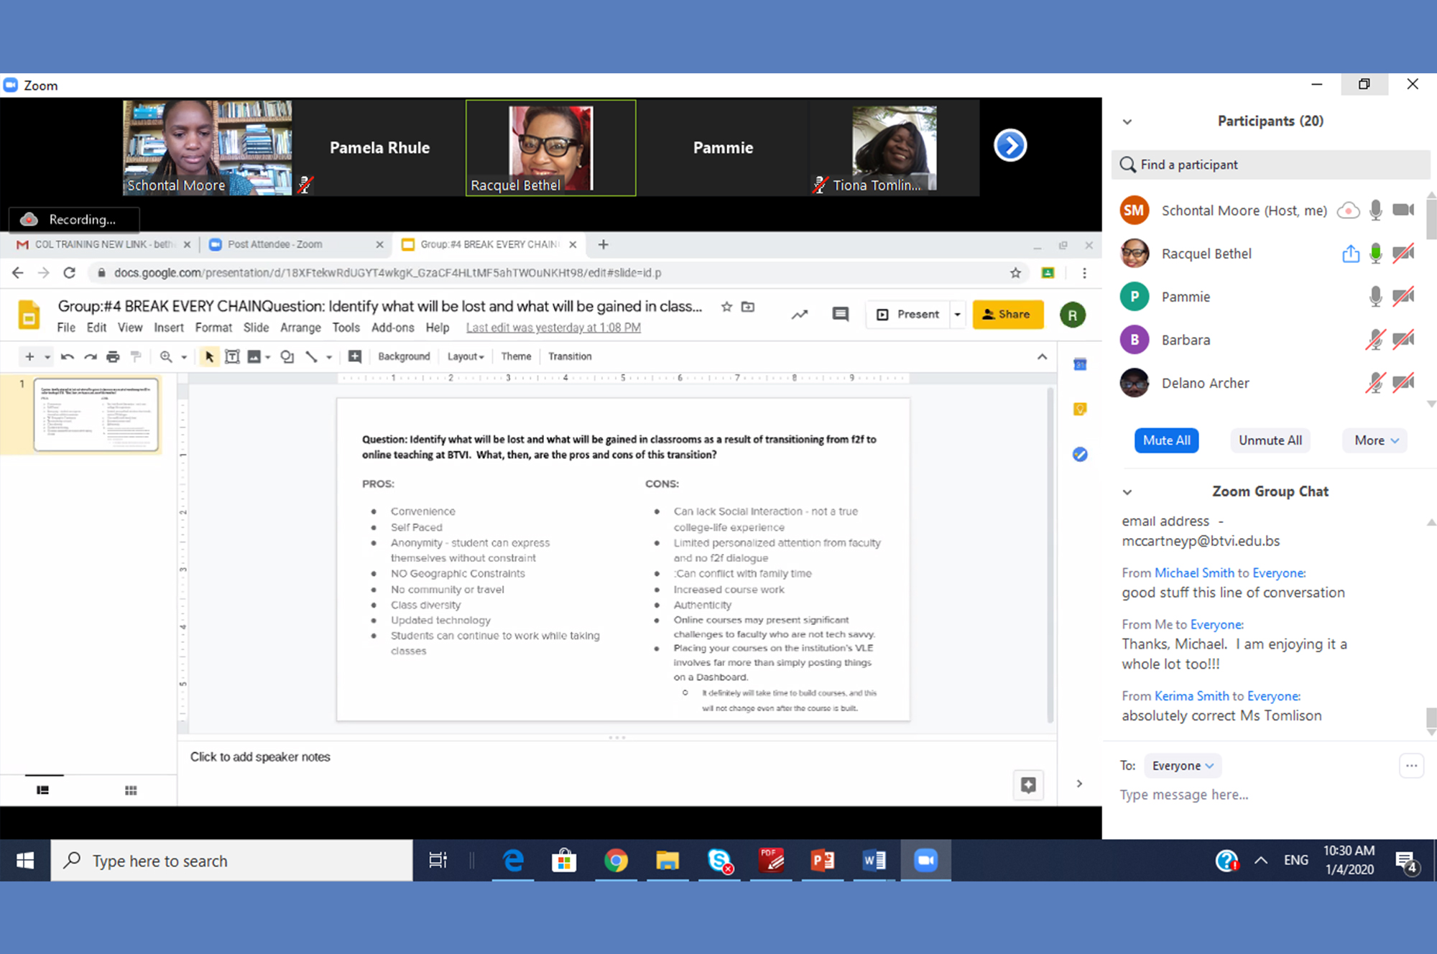Switch to COL TRAINING NEW LINK Gmail tab

tap(103, 245)
